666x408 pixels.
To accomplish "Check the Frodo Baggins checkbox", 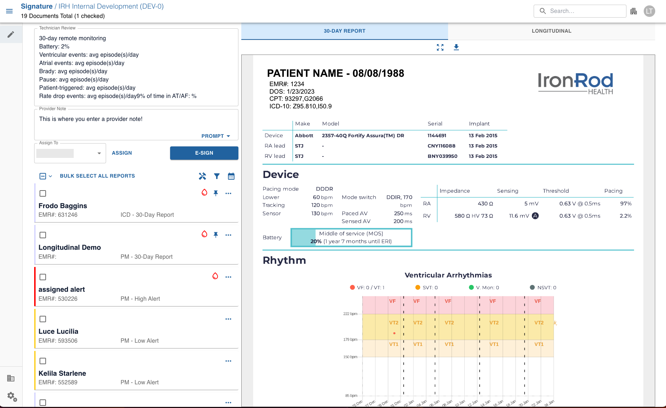I will [x=43, y=193].
